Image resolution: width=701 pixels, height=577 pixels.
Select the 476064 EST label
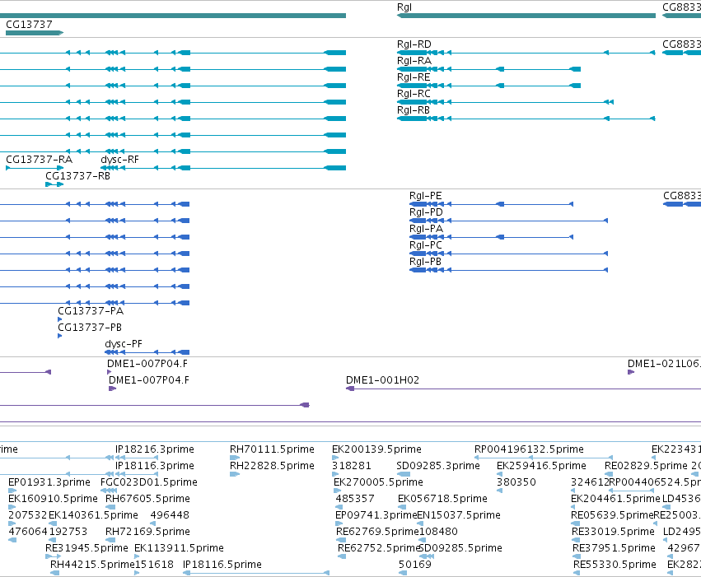(x=28, y=532)
